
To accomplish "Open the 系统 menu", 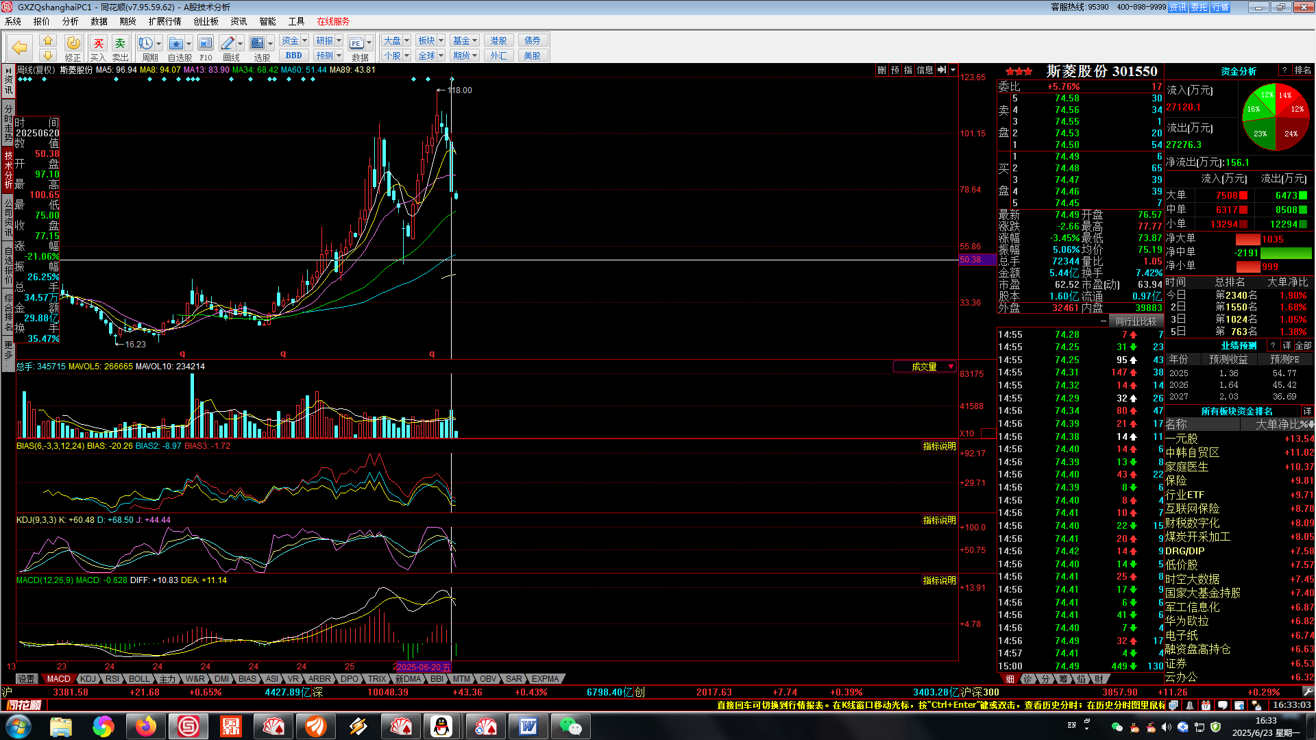I will [13, 21].
